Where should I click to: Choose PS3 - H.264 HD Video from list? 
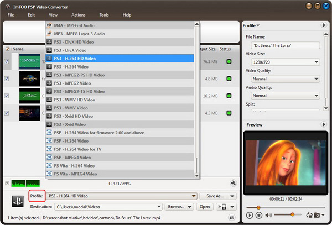[120, 59]
